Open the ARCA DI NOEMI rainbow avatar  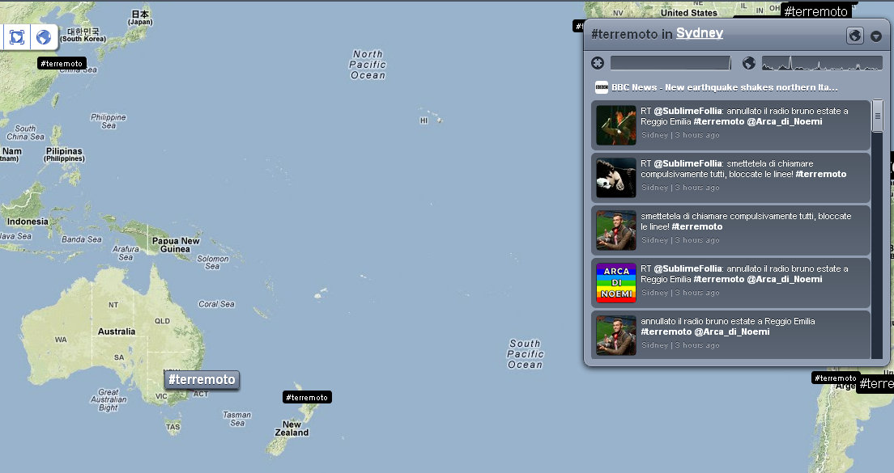pos(615,283)
